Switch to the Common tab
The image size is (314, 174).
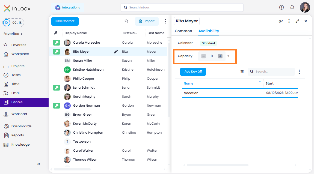point(183,31)
